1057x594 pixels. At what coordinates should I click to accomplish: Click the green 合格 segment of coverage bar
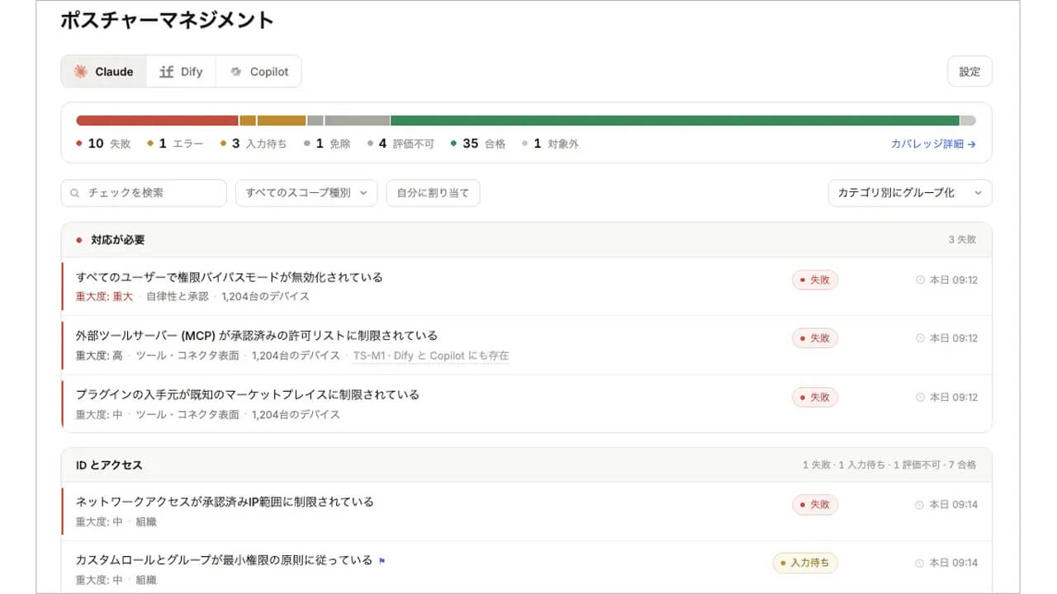pos(675,120)
